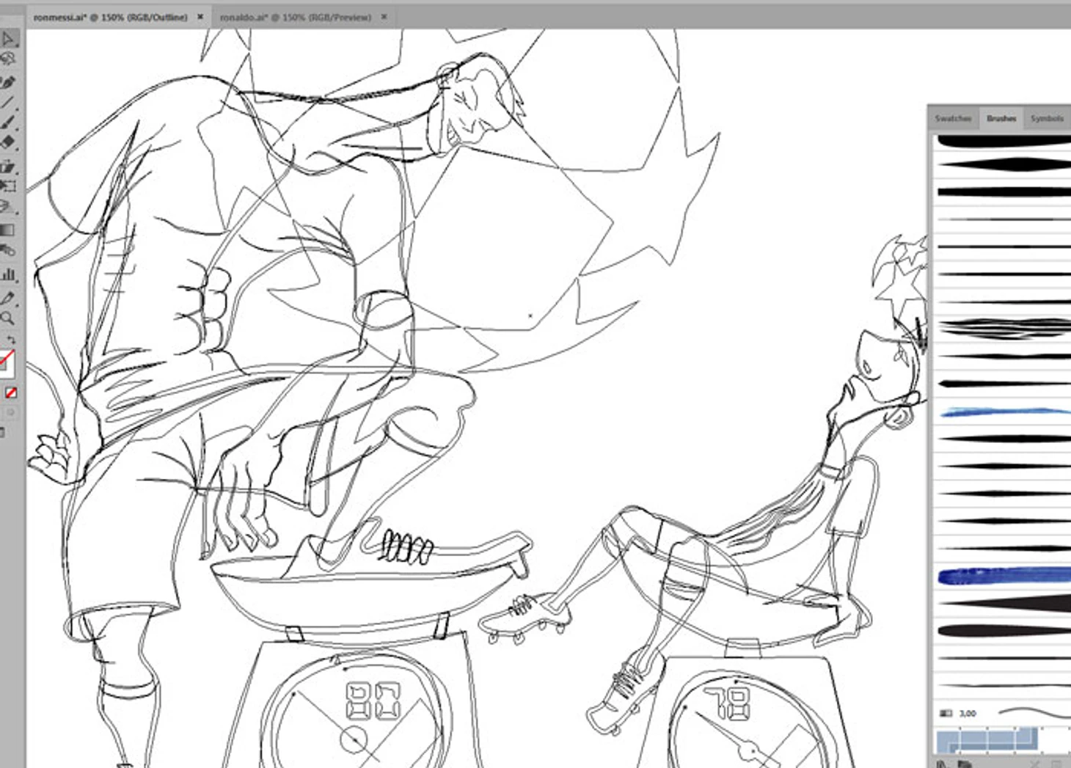Viewport: 1071px width, 768px height.
Task: Select the Selection arrow tool
Action: [x=8, y=39]
